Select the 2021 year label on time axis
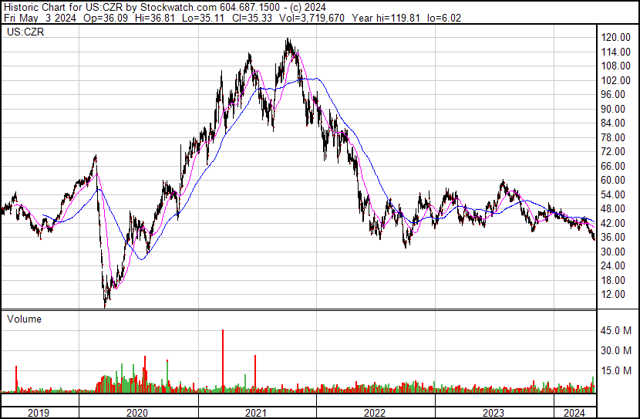Viewport: 640px width, 419px height. pos(257,413)
